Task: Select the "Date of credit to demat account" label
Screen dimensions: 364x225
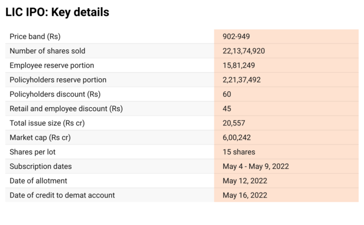Action: tap(62, 195)
